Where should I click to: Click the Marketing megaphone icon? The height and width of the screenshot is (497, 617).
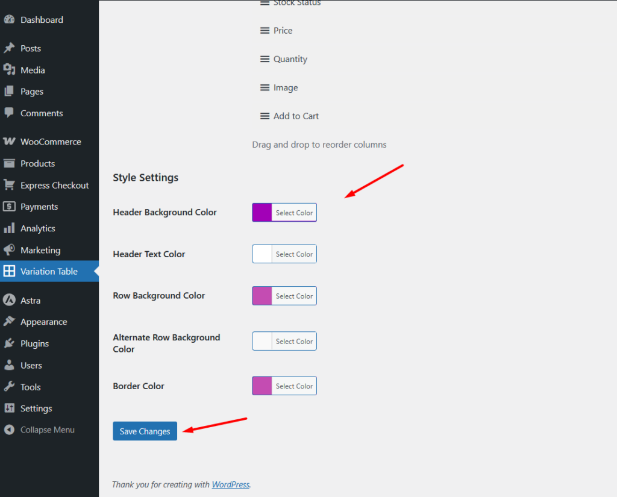click(9, 250)
